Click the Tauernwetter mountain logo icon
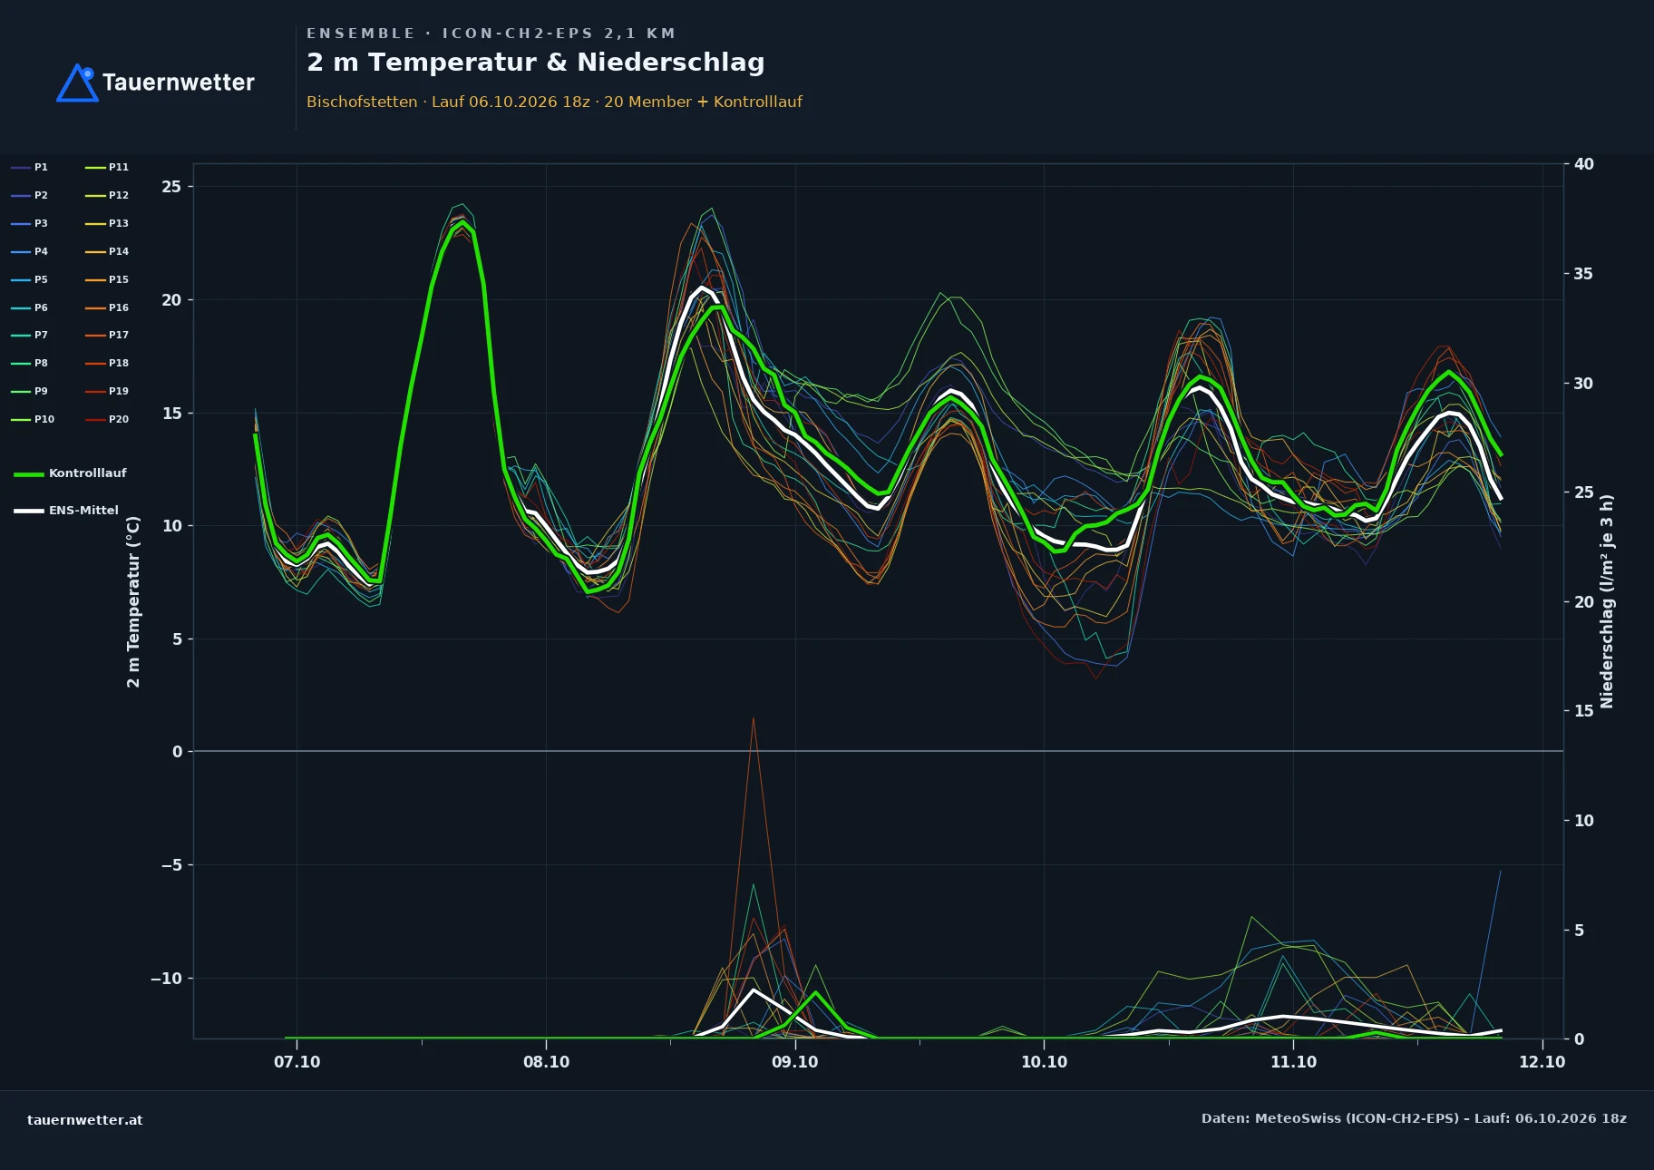Image resolution: width=1654 pixels, height=1170 pixels. click(77, 83)
